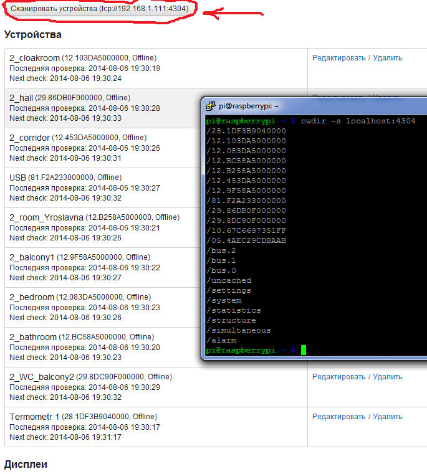
Task: Select the 2_corridor device name
Action: click(29, 138)
